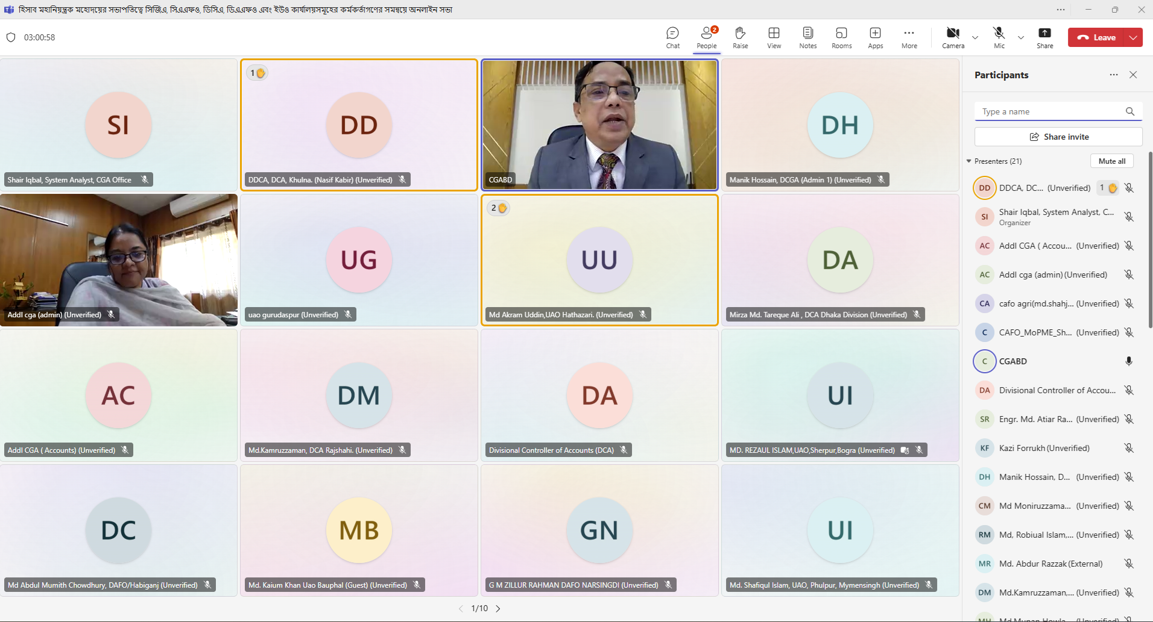Open the More actions menu in toolbar
The width and height of the screenshot is (1153, 622).
(x=909, y=37)
